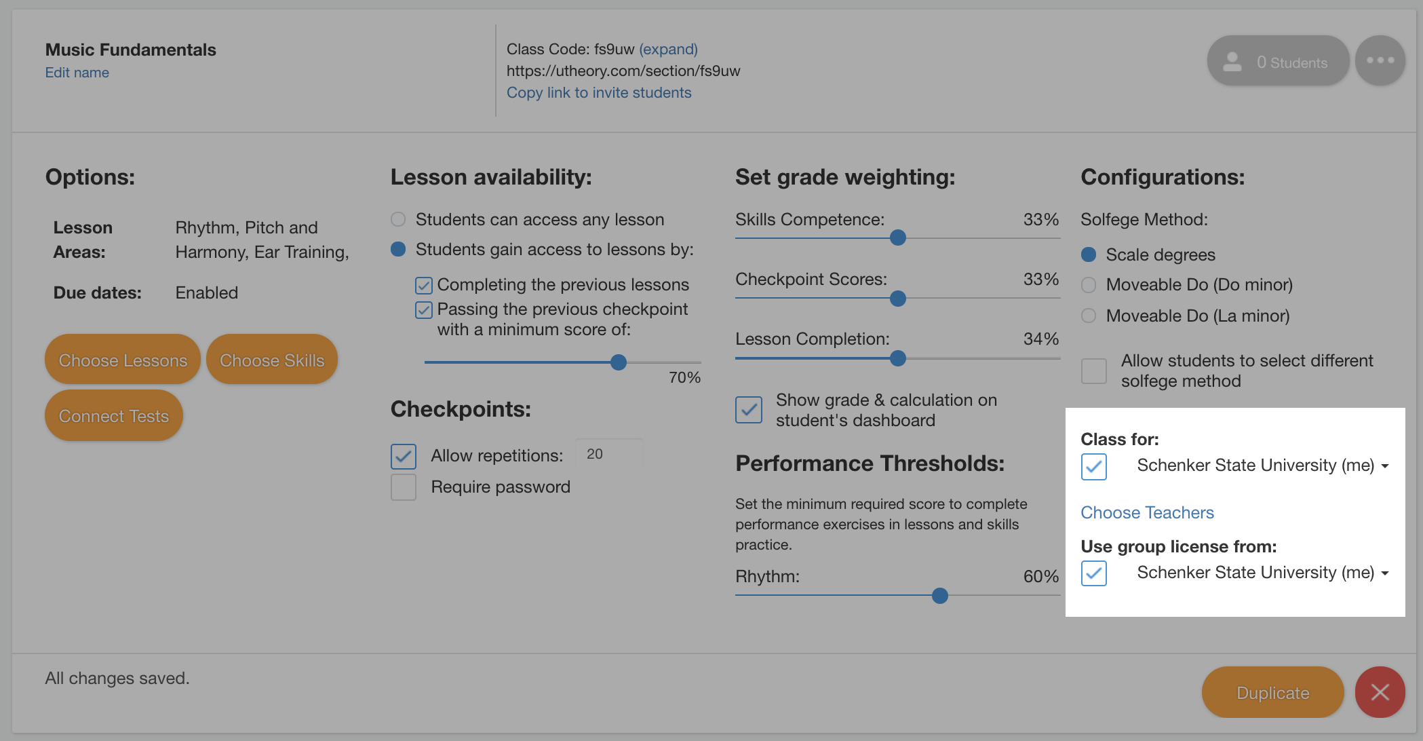Disable Show grade & calculation checkbox
This screenshot has width=1423, height=741.
click(749, 408)
